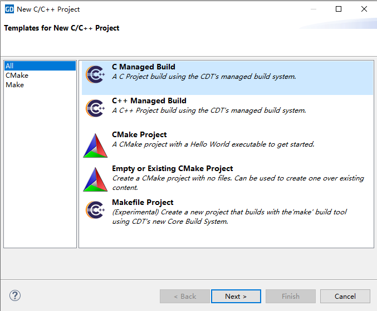
Task: Choose the C Managed Build title
Action: (x=144, y=67)
